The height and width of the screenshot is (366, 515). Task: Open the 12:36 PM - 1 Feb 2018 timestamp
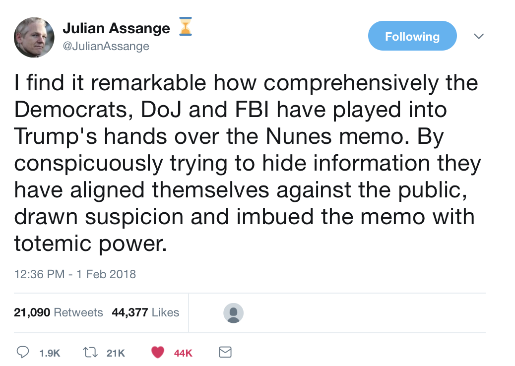pyautogui.click(x=75, y=274)
